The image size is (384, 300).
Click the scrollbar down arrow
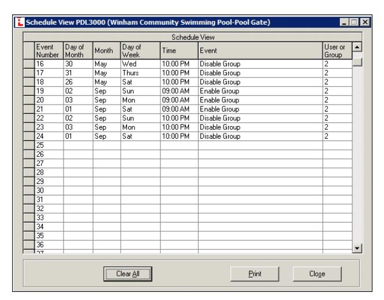[x=357, y=249]
